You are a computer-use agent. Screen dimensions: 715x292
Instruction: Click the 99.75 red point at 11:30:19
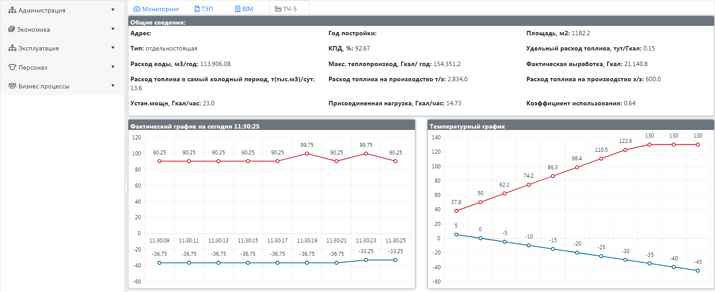(307, 154)
